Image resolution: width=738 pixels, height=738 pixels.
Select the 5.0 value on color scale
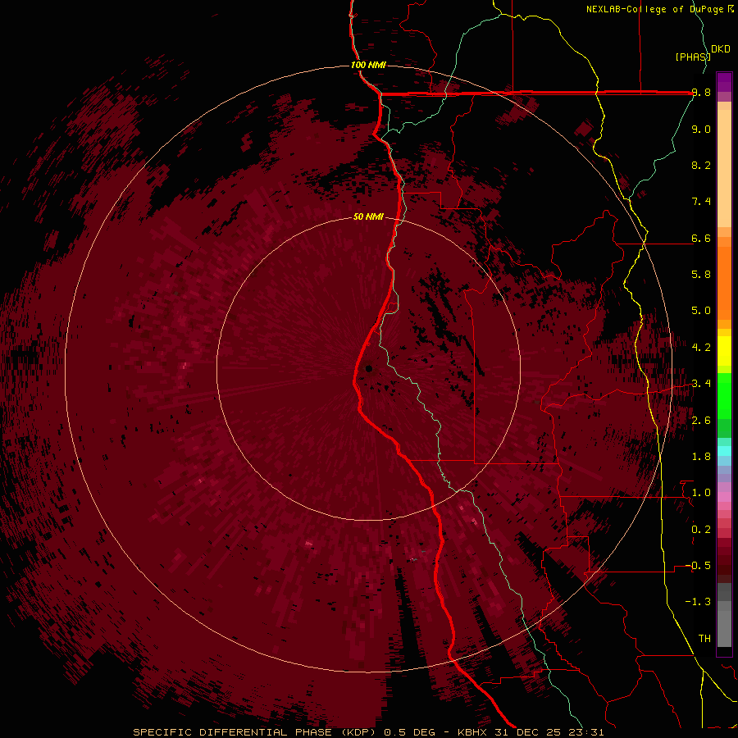click(701, 311)
